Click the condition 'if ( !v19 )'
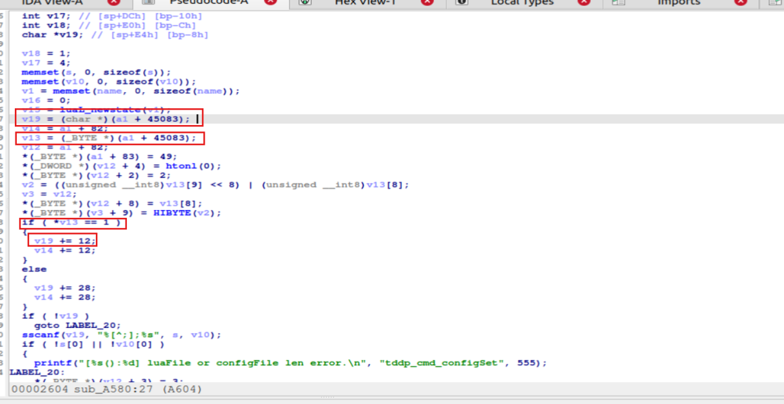Image resolution: width=784 pixels, height=404 pixels. pyautogui.click(x=55, y=316)
